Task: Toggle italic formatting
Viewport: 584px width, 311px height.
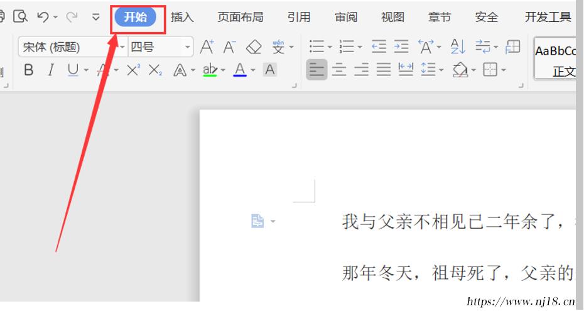Action: (x=51, y=70)
